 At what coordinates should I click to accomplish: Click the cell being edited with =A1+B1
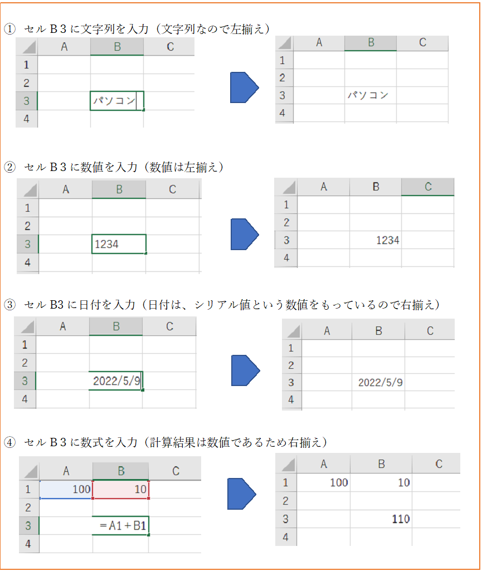[x=121, y=525]
